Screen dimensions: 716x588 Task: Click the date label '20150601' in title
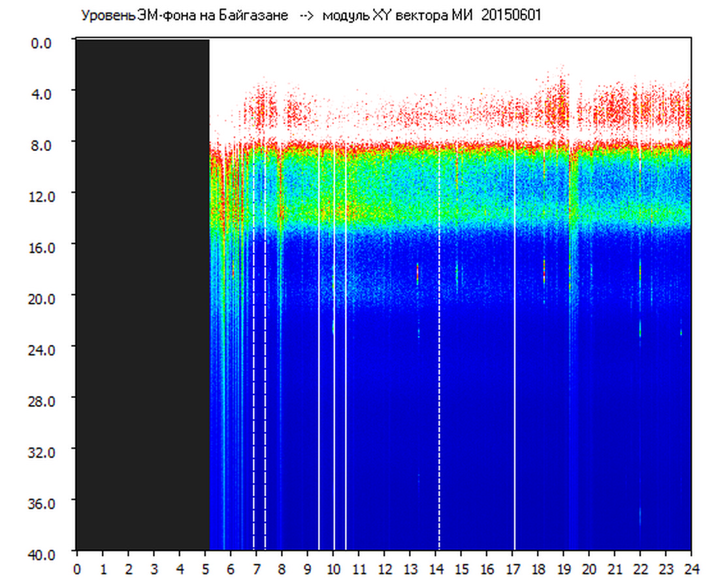tap(511, 16)
